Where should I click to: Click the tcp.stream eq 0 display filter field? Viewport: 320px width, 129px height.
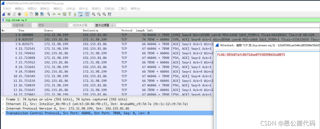pyautogui.click(x=162, y=20)
